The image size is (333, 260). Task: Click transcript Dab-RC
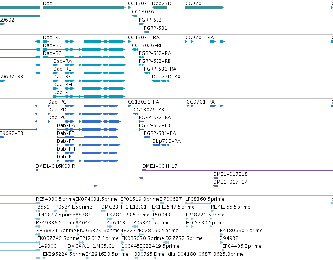click(x=84, y=42)
